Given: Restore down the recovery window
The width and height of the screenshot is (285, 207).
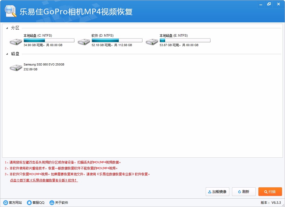Looking at the screenshot, I should pyautogui.click(x=269, y=4).
